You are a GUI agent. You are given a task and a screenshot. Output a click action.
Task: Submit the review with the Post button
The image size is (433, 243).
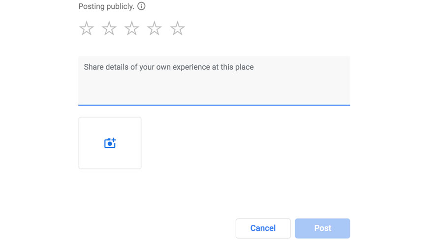(x=322, y=228)
